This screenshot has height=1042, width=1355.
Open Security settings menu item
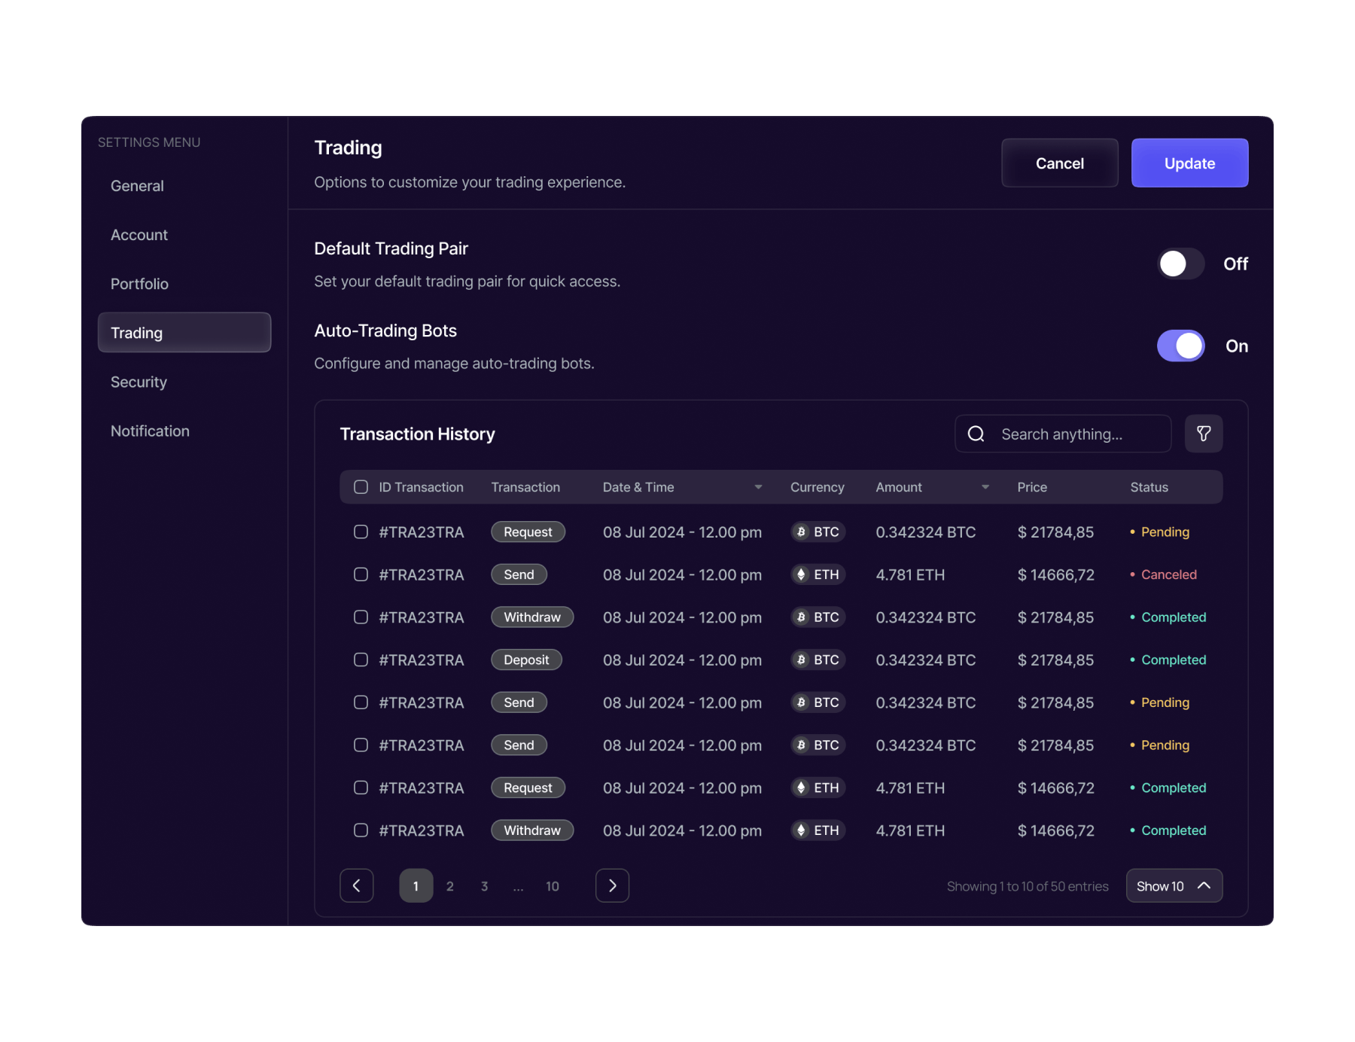click(139, 382)
